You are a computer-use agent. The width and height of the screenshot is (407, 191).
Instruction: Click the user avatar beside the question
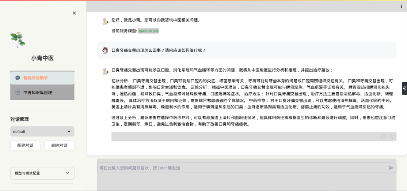tap(105, 50)
